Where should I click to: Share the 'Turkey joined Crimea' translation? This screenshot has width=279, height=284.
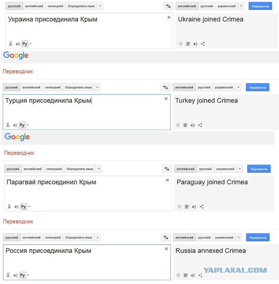(x=200, y=125)
